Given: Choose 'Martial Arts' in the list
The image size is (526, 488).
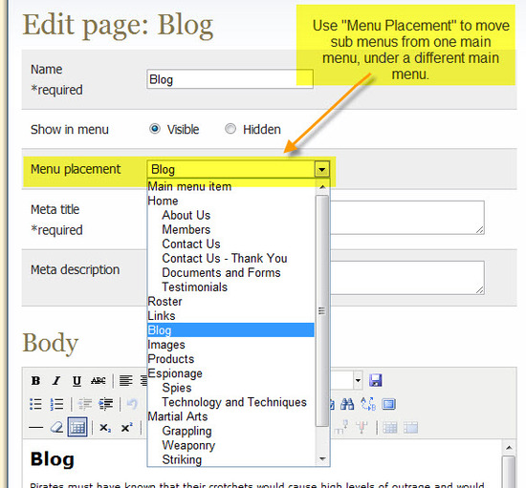Looking at the screenshot, I should tap(230, 416).
